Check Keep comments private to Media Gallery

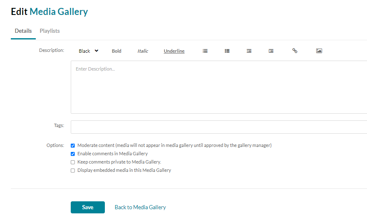point(73,162)
